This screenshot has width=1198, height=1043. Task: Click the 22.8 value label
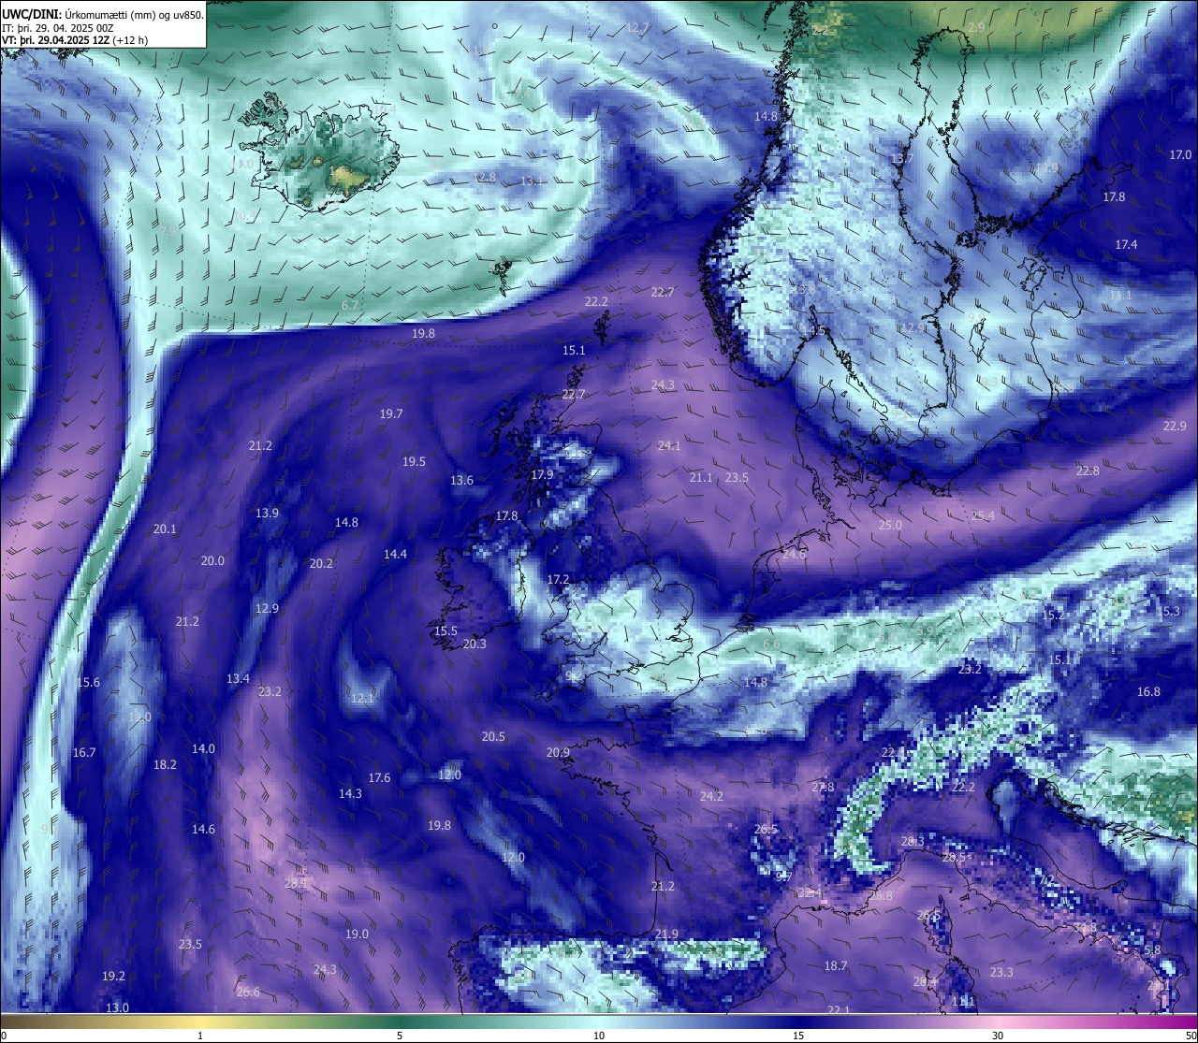point(1088,471)
